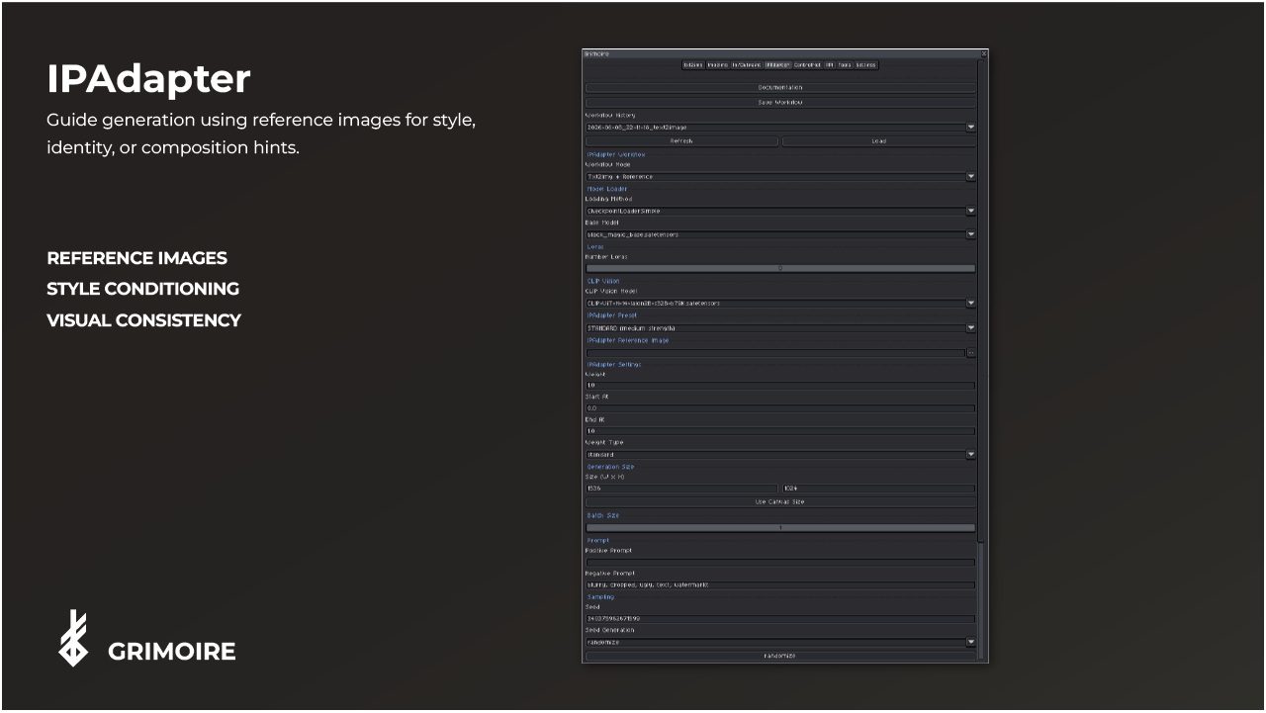
Task: Expand the Seed Generation dropdown
Action: click(x=780, y=642)
